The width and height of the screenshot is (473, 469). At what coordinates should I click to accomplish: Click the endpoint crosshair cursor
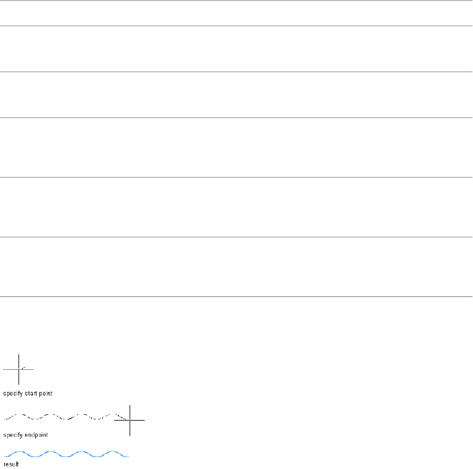(130, 420)
